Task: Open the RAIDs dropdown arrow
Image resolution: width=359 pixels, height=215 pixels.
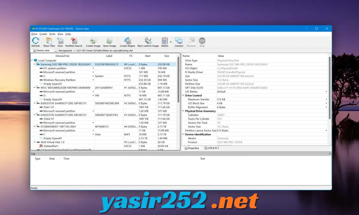Action: click(x=171, y=42)
